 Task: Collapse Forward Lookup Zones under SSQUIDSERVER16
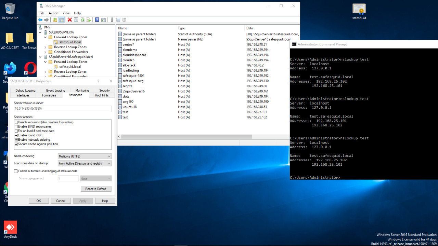tap(46, 37)
